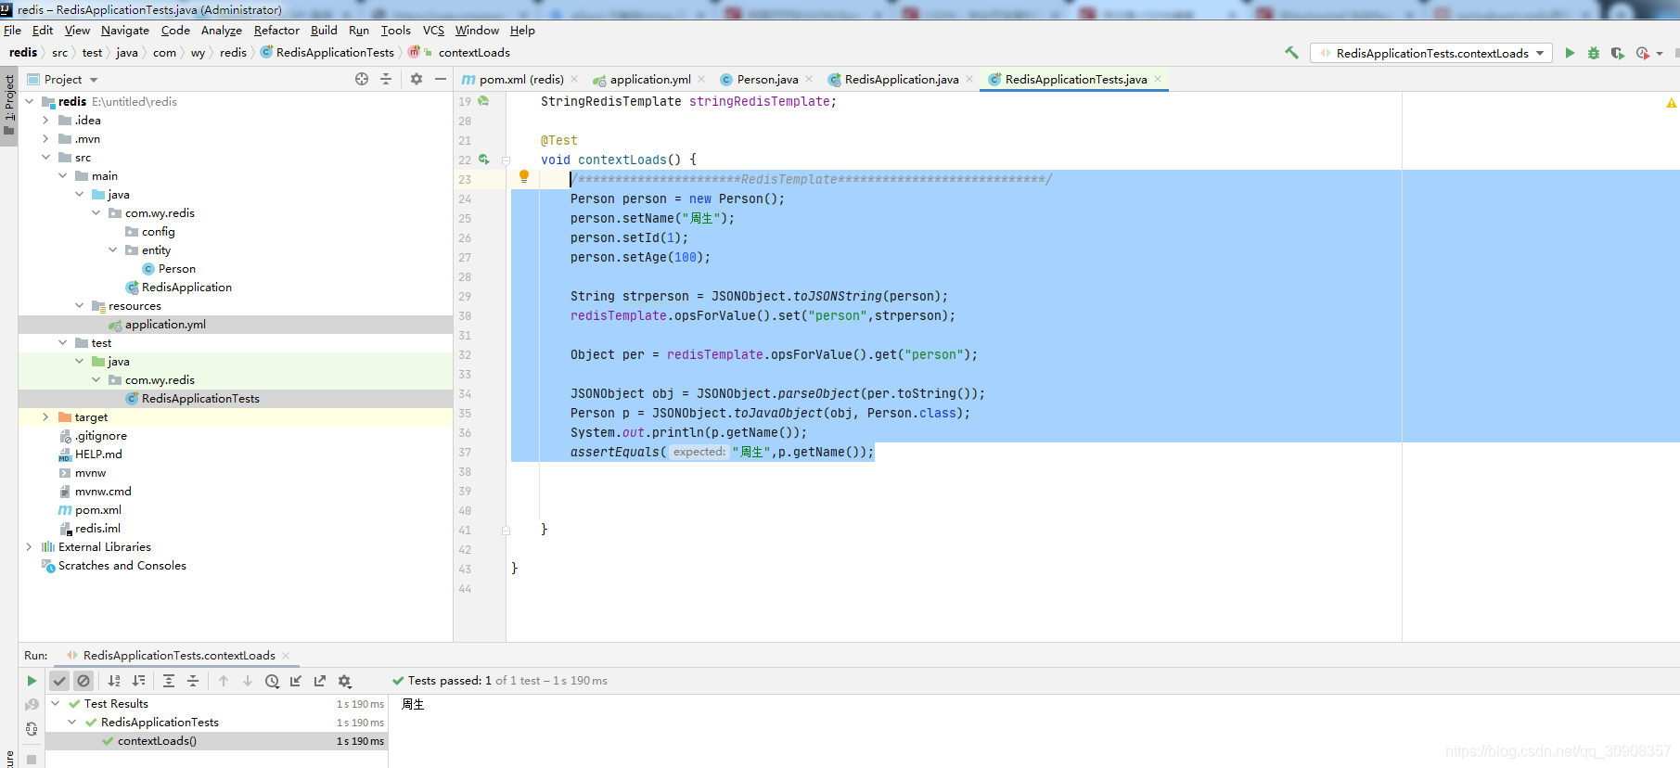Screen dimensions: 1680x768
Task: Collapse the RedisApplicationTests result node
Action: [x=72, y=723]
